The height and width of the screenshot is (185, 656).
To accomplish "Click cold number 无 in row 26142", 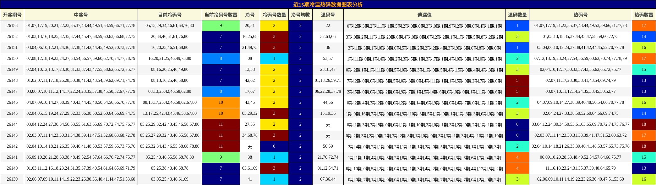I will click(250, 146).
